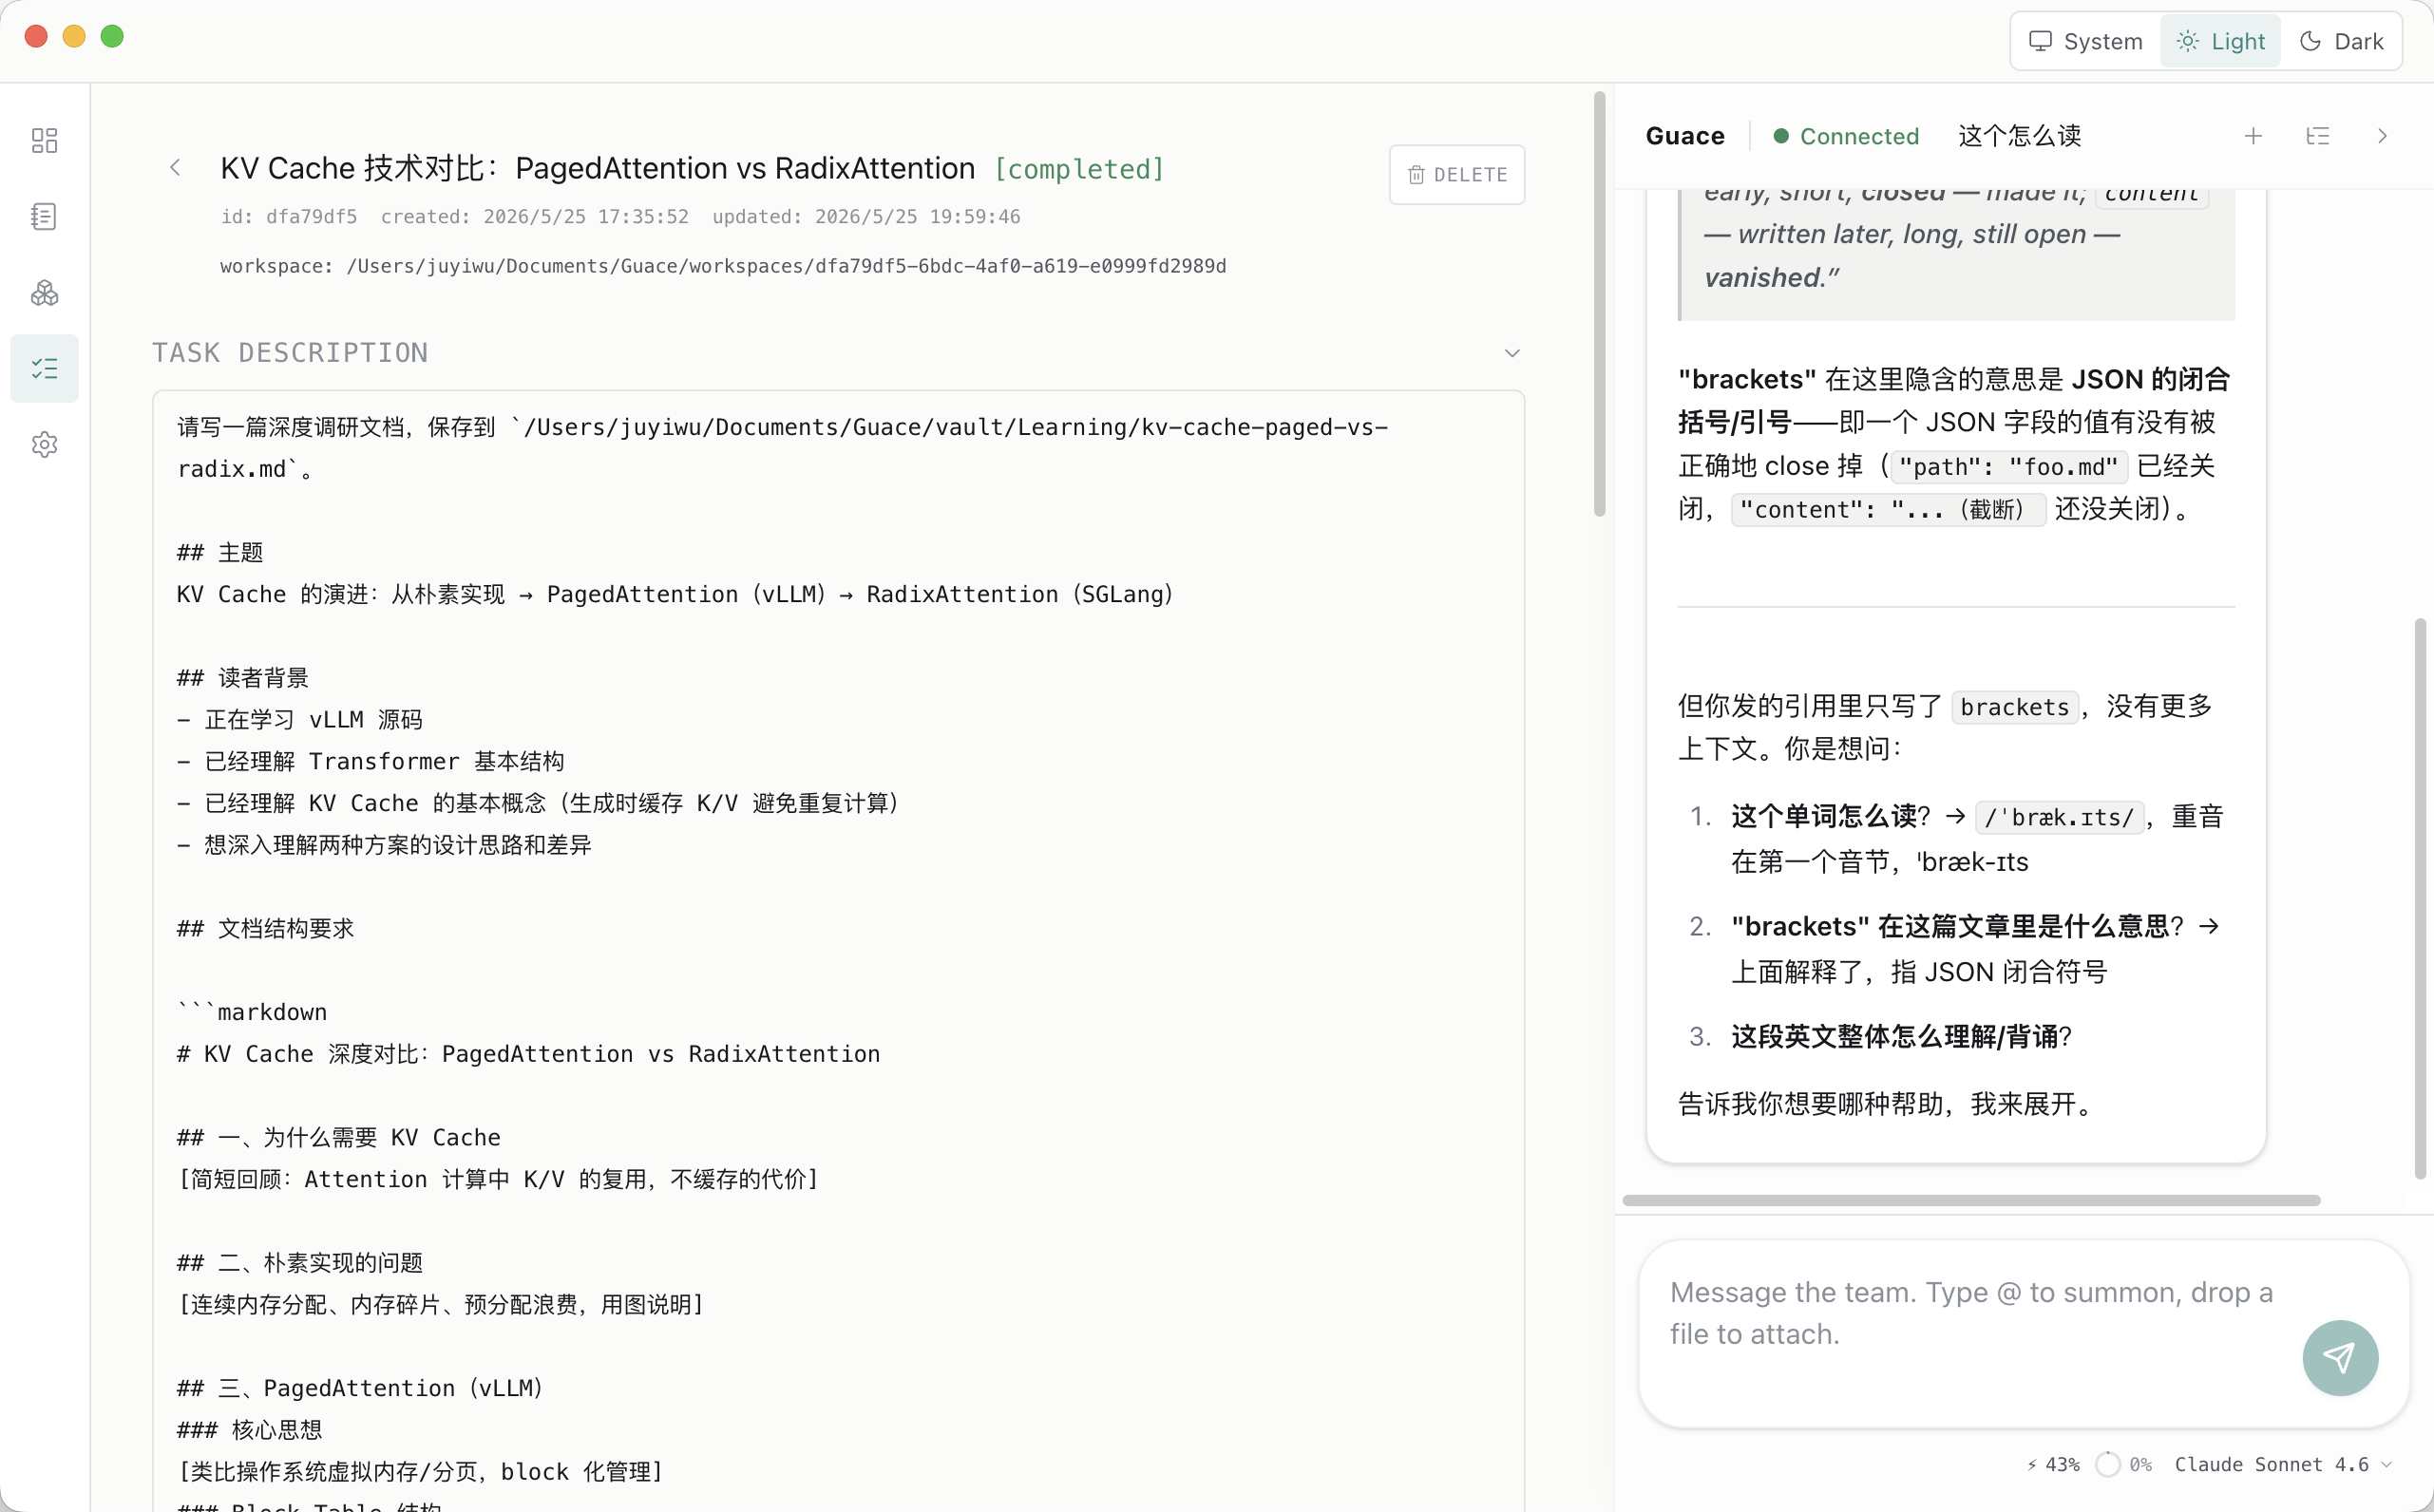
Task: Click the workspace path text
Action: [723, 266]
